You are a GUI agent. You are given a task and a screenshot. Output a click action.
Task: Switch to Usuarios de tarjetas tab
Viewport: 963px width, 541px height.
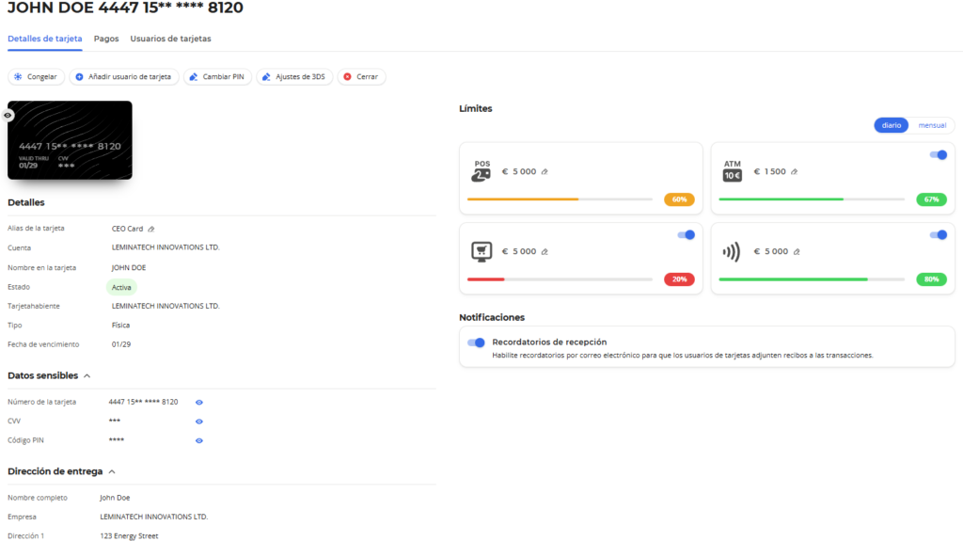coord(170,39)
